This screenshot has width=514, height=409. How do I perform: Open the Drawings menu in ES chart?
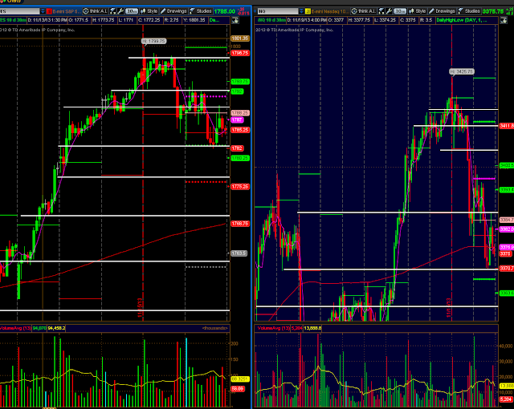point(173,11)
